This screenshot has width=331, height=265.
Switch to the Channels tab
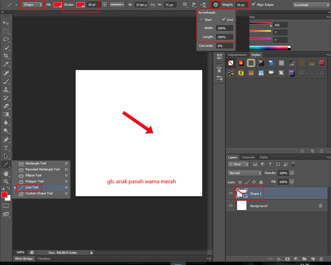[248, 157]
